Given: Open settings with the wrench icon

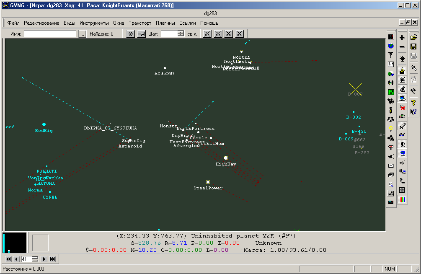Looking at the screenshot, I should [413, 67].
